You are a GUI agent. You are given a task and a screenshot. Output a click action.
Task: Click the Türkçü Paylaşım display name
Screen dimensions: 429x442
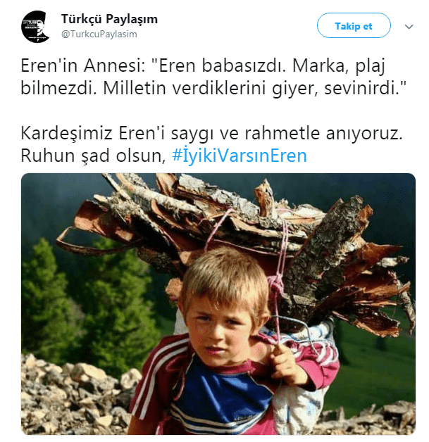(x=109, y=19)
